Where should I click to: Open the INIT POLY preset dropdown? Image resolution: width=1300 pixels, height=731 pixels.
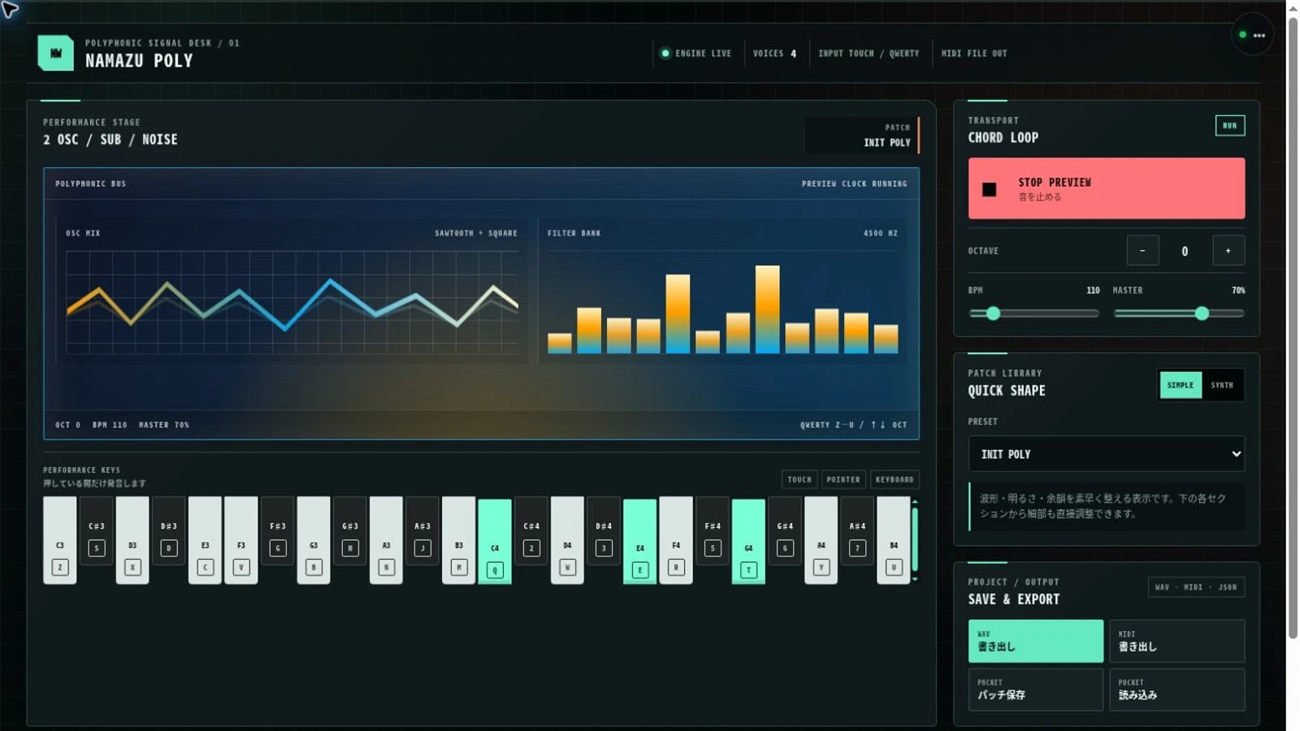1106,454
